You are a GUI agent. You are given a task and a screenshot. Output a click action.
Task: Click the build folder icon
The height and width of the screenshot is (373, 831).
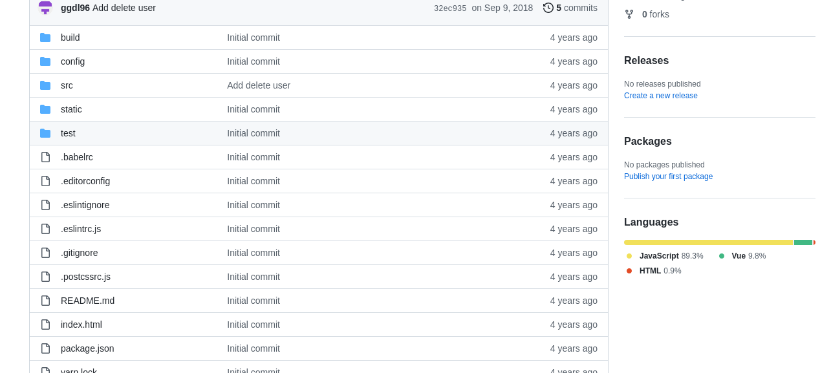[45, 37]
